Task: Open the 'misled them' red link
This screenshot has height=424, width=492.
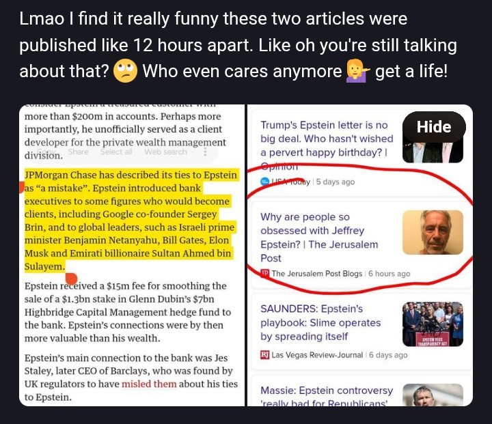Action: [x=149, y=384]
